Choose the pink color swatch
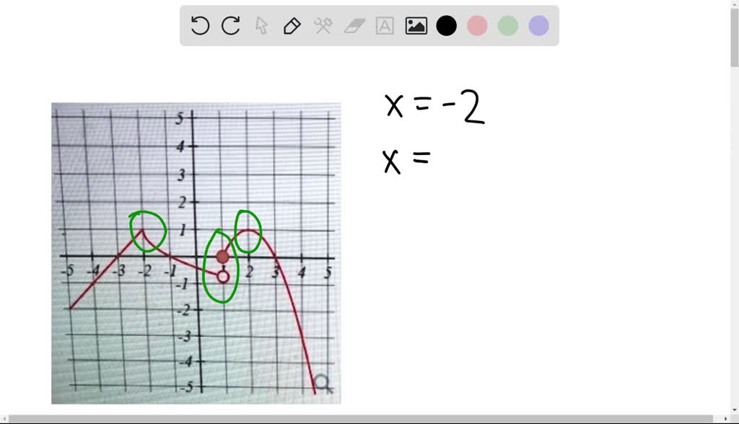The height and width of the screenshot is (424, 739). [477, 25]
